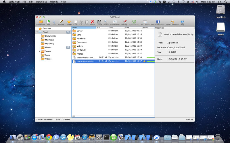230x143 pixels.
Task: Click the Synchronize toolbar icon
Action: click(134, 23)
